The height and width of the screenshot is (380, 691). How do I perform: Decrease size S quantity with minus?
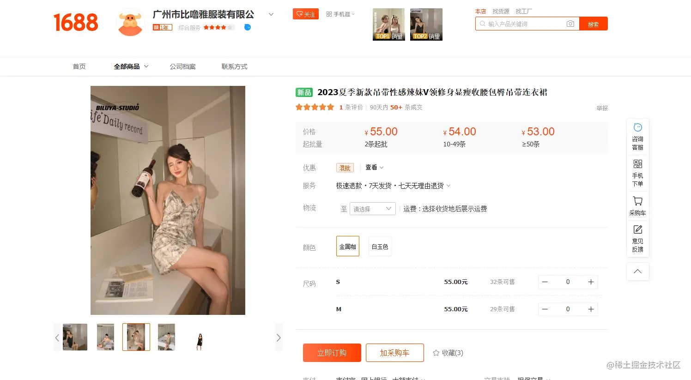click(545, 282)
